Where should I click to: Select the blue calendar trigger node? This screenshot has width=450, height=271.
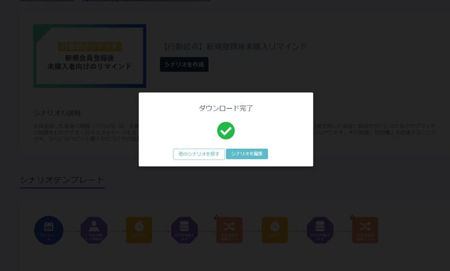pyautogui.click(x=48, y=230)
